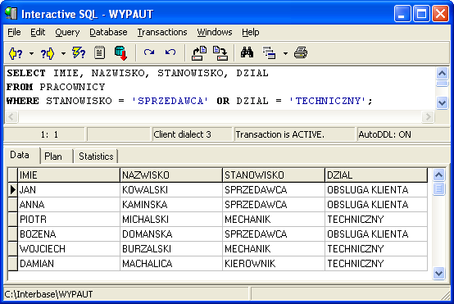Click OBSLUGA KLIENTA in the JAN row
Screen dimensions: 454x304
[376, 190]
